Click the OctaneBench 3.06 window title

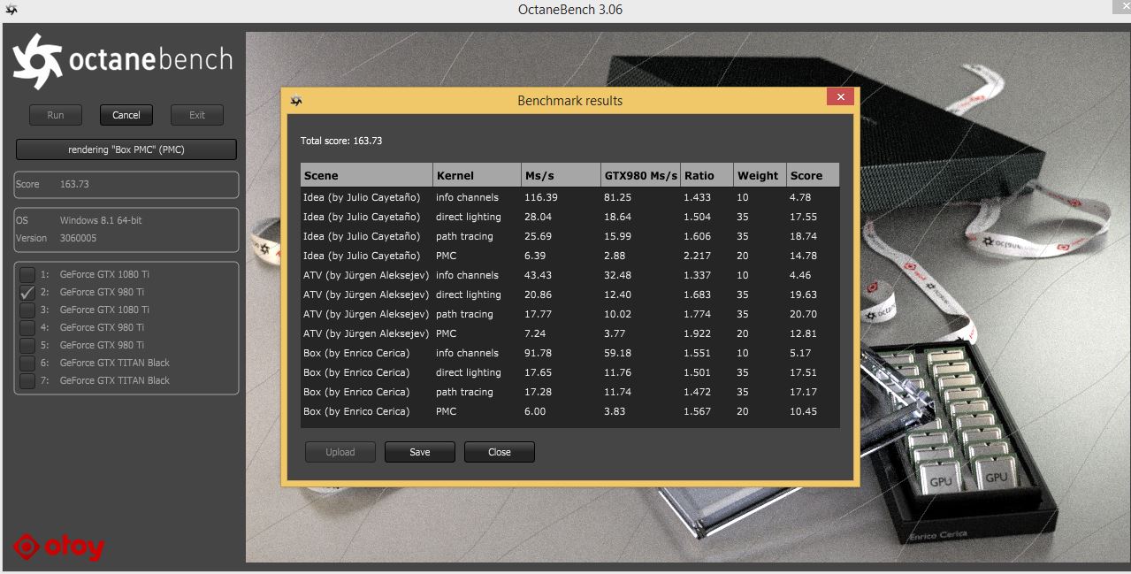(x=570, y=10)
